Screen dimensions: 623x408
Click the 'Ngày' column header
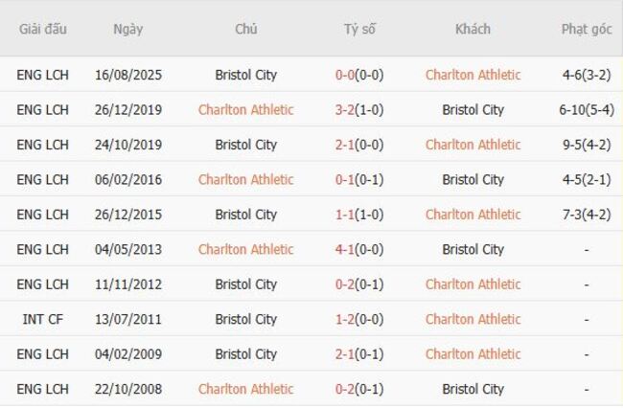[127, 29]
